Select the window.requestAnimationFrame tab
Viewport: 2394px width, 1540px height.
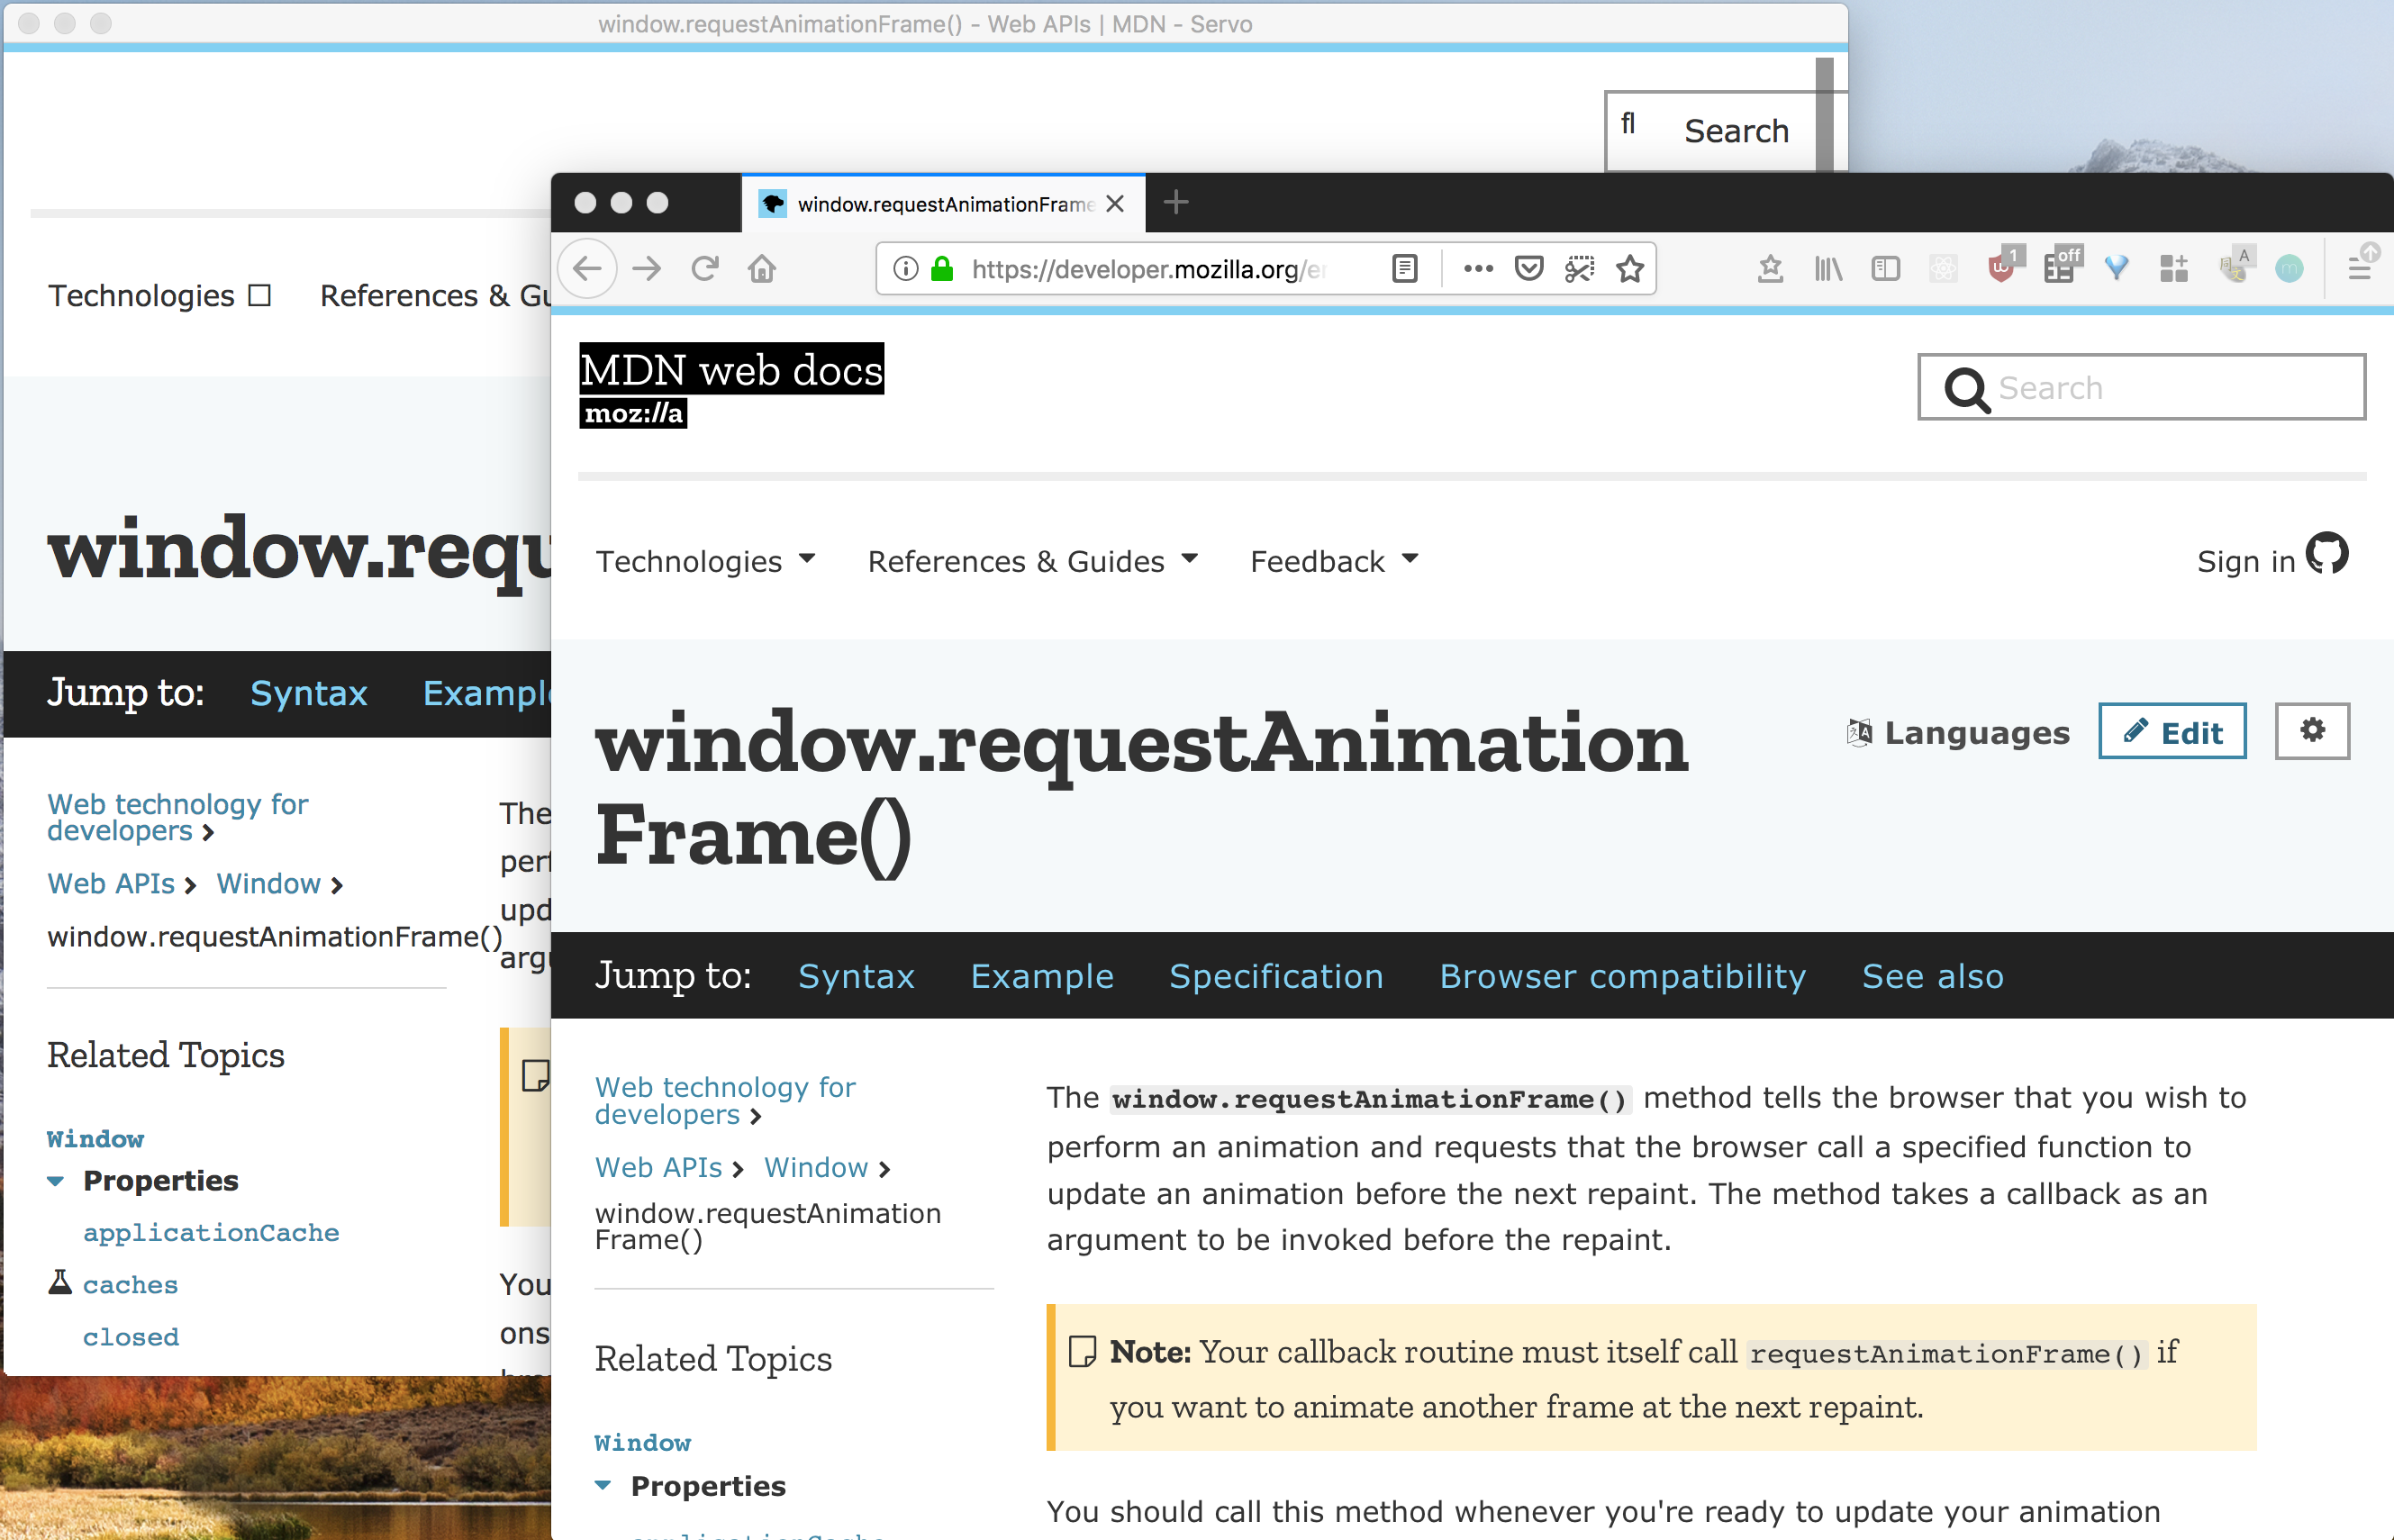[x=943, y=204]
